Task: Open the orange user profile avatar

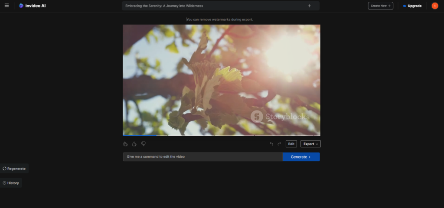Action: pos(434,6)
